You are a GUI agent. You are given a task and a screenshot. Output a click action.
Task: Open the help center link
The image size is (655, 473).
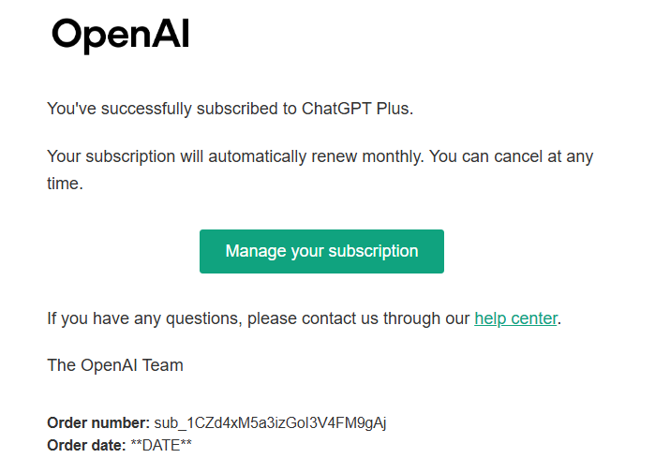(515, 318)
